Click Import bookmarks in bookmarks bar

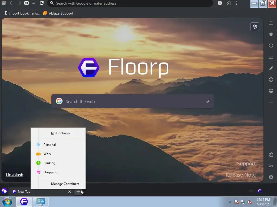[x=22, y=13]
